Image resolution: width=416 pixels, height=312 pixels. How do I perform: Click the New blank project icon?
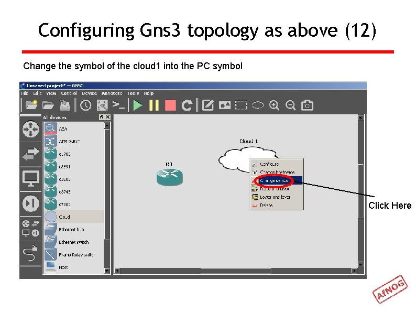(31, 105)
